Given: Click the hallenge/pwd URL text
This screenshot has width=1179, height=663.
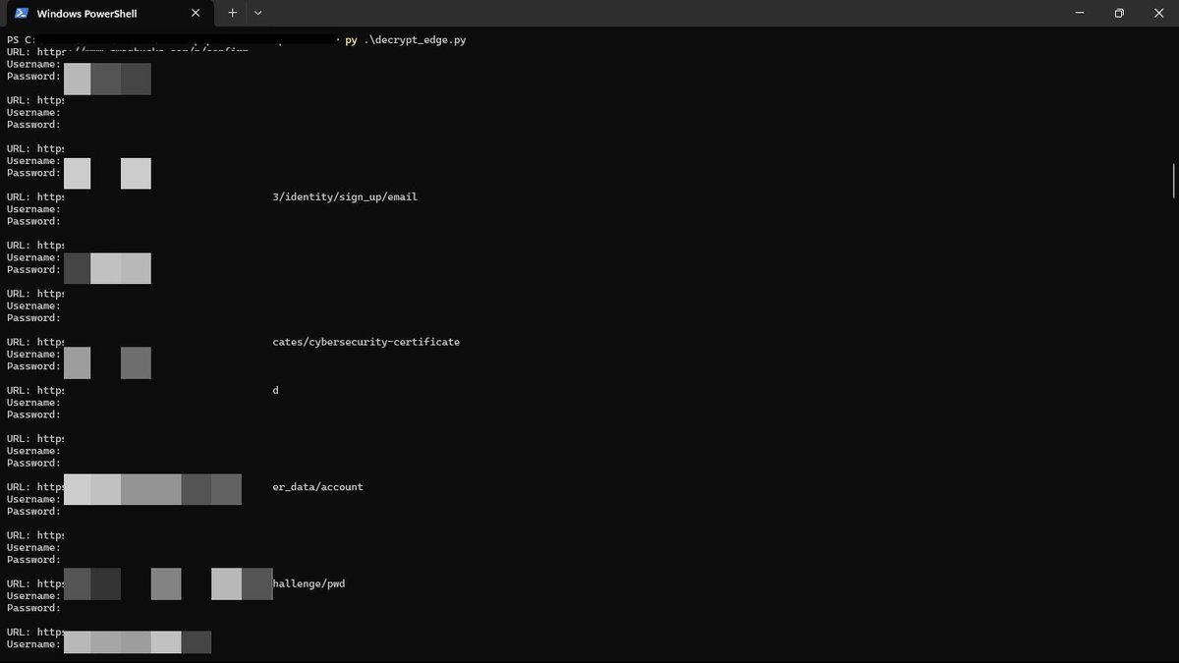Looking at the screenshot, I should 309,583.
